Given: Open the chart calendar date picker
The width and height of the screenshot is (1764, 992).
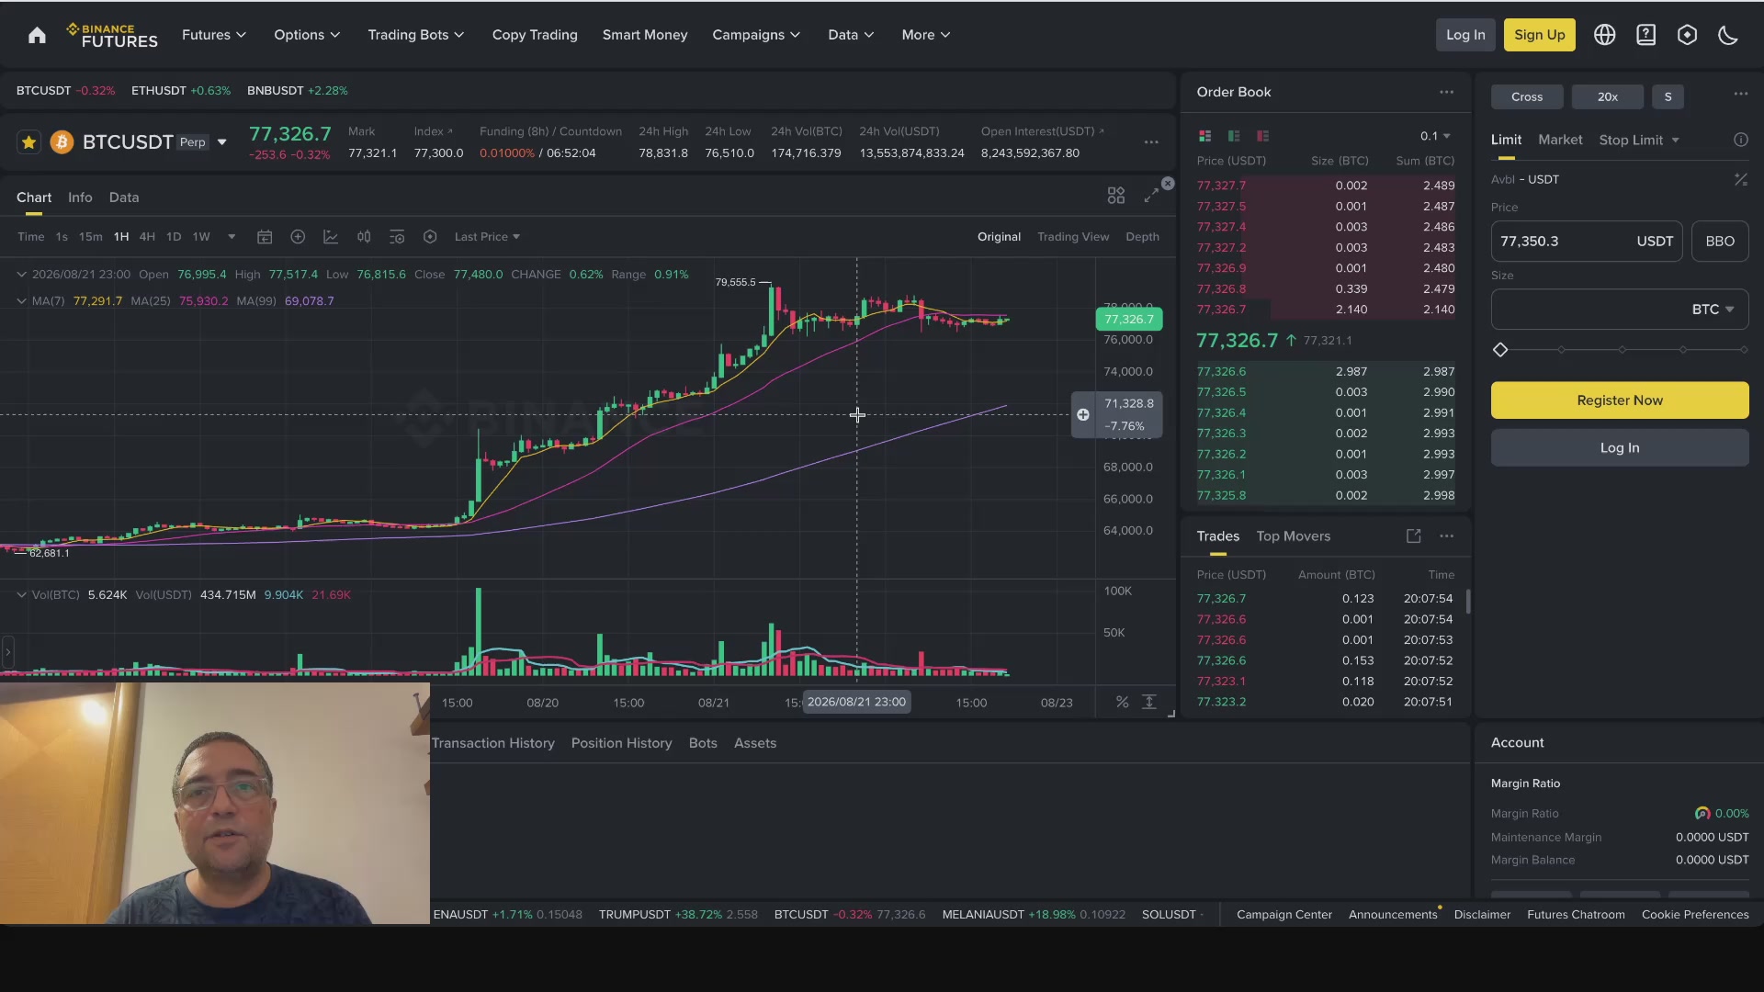Looking at the screenshot, I should (x=265, y=237).
